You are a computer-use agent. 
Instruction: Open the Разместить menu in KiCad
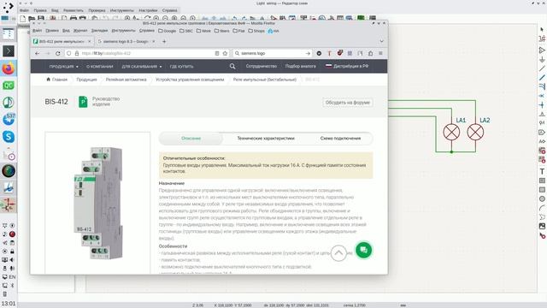click(74, 10)
